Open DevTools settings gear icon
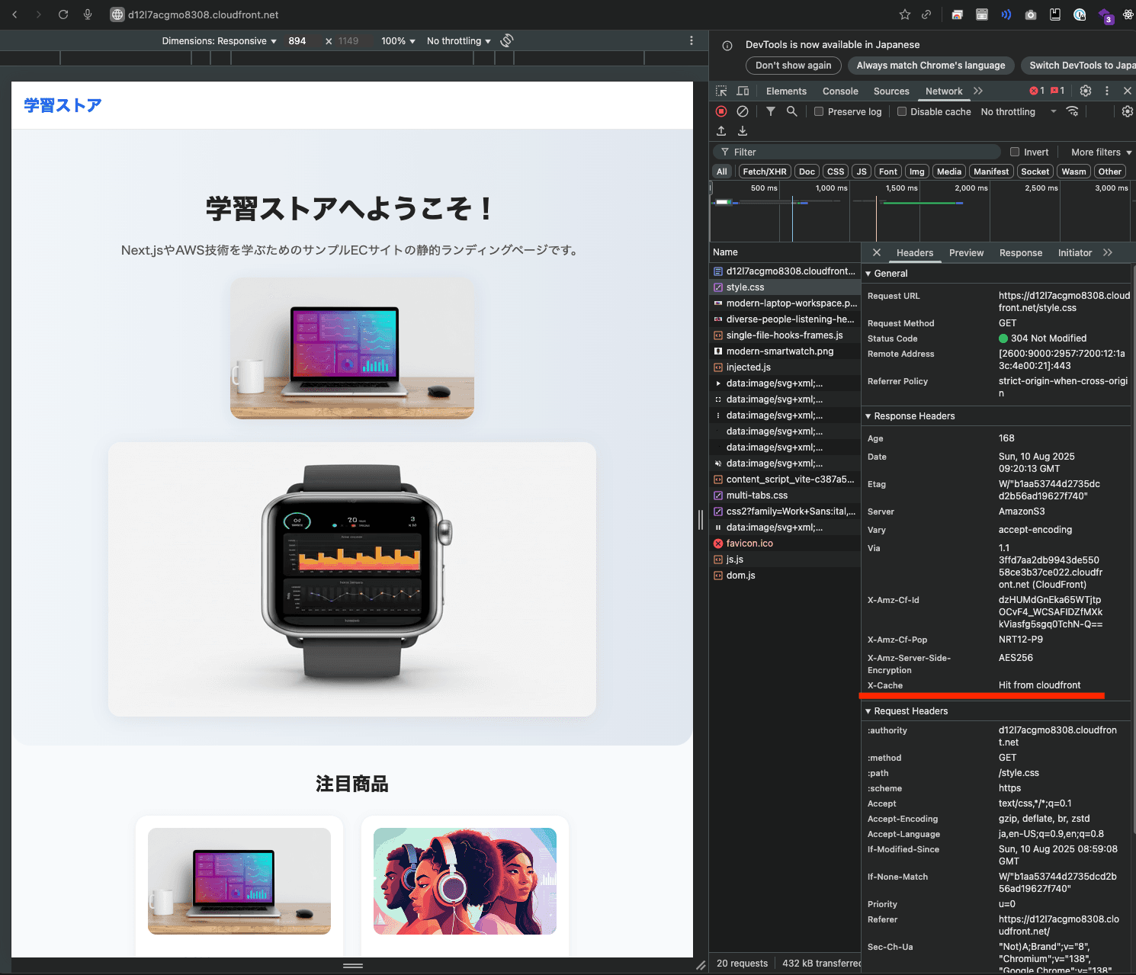 point(1086,91)
